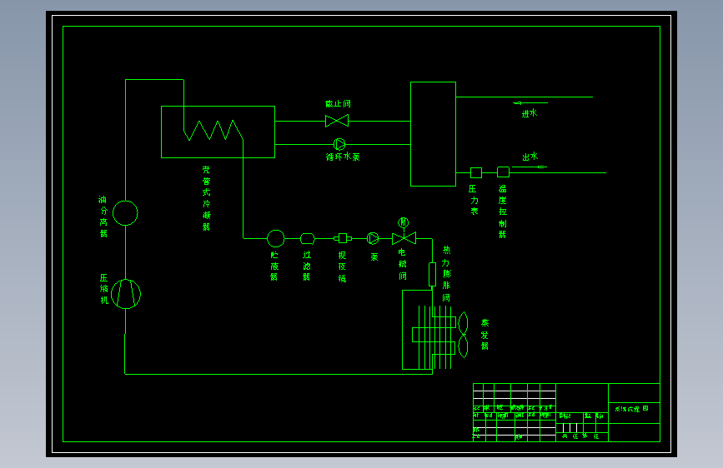723x468 pixels.
Task: Select the temperature controller square symbol
Action: 503,172
